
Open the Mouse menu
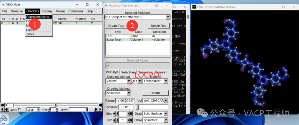(60, 11)
